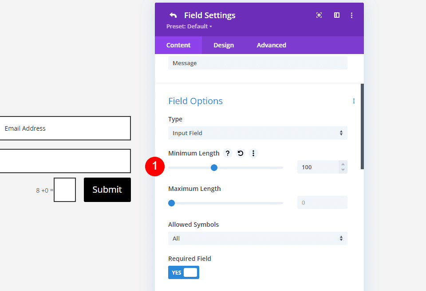Open the Preset: Default dropdown
This screenshot has height=291, width=426.
pos(189,27)
